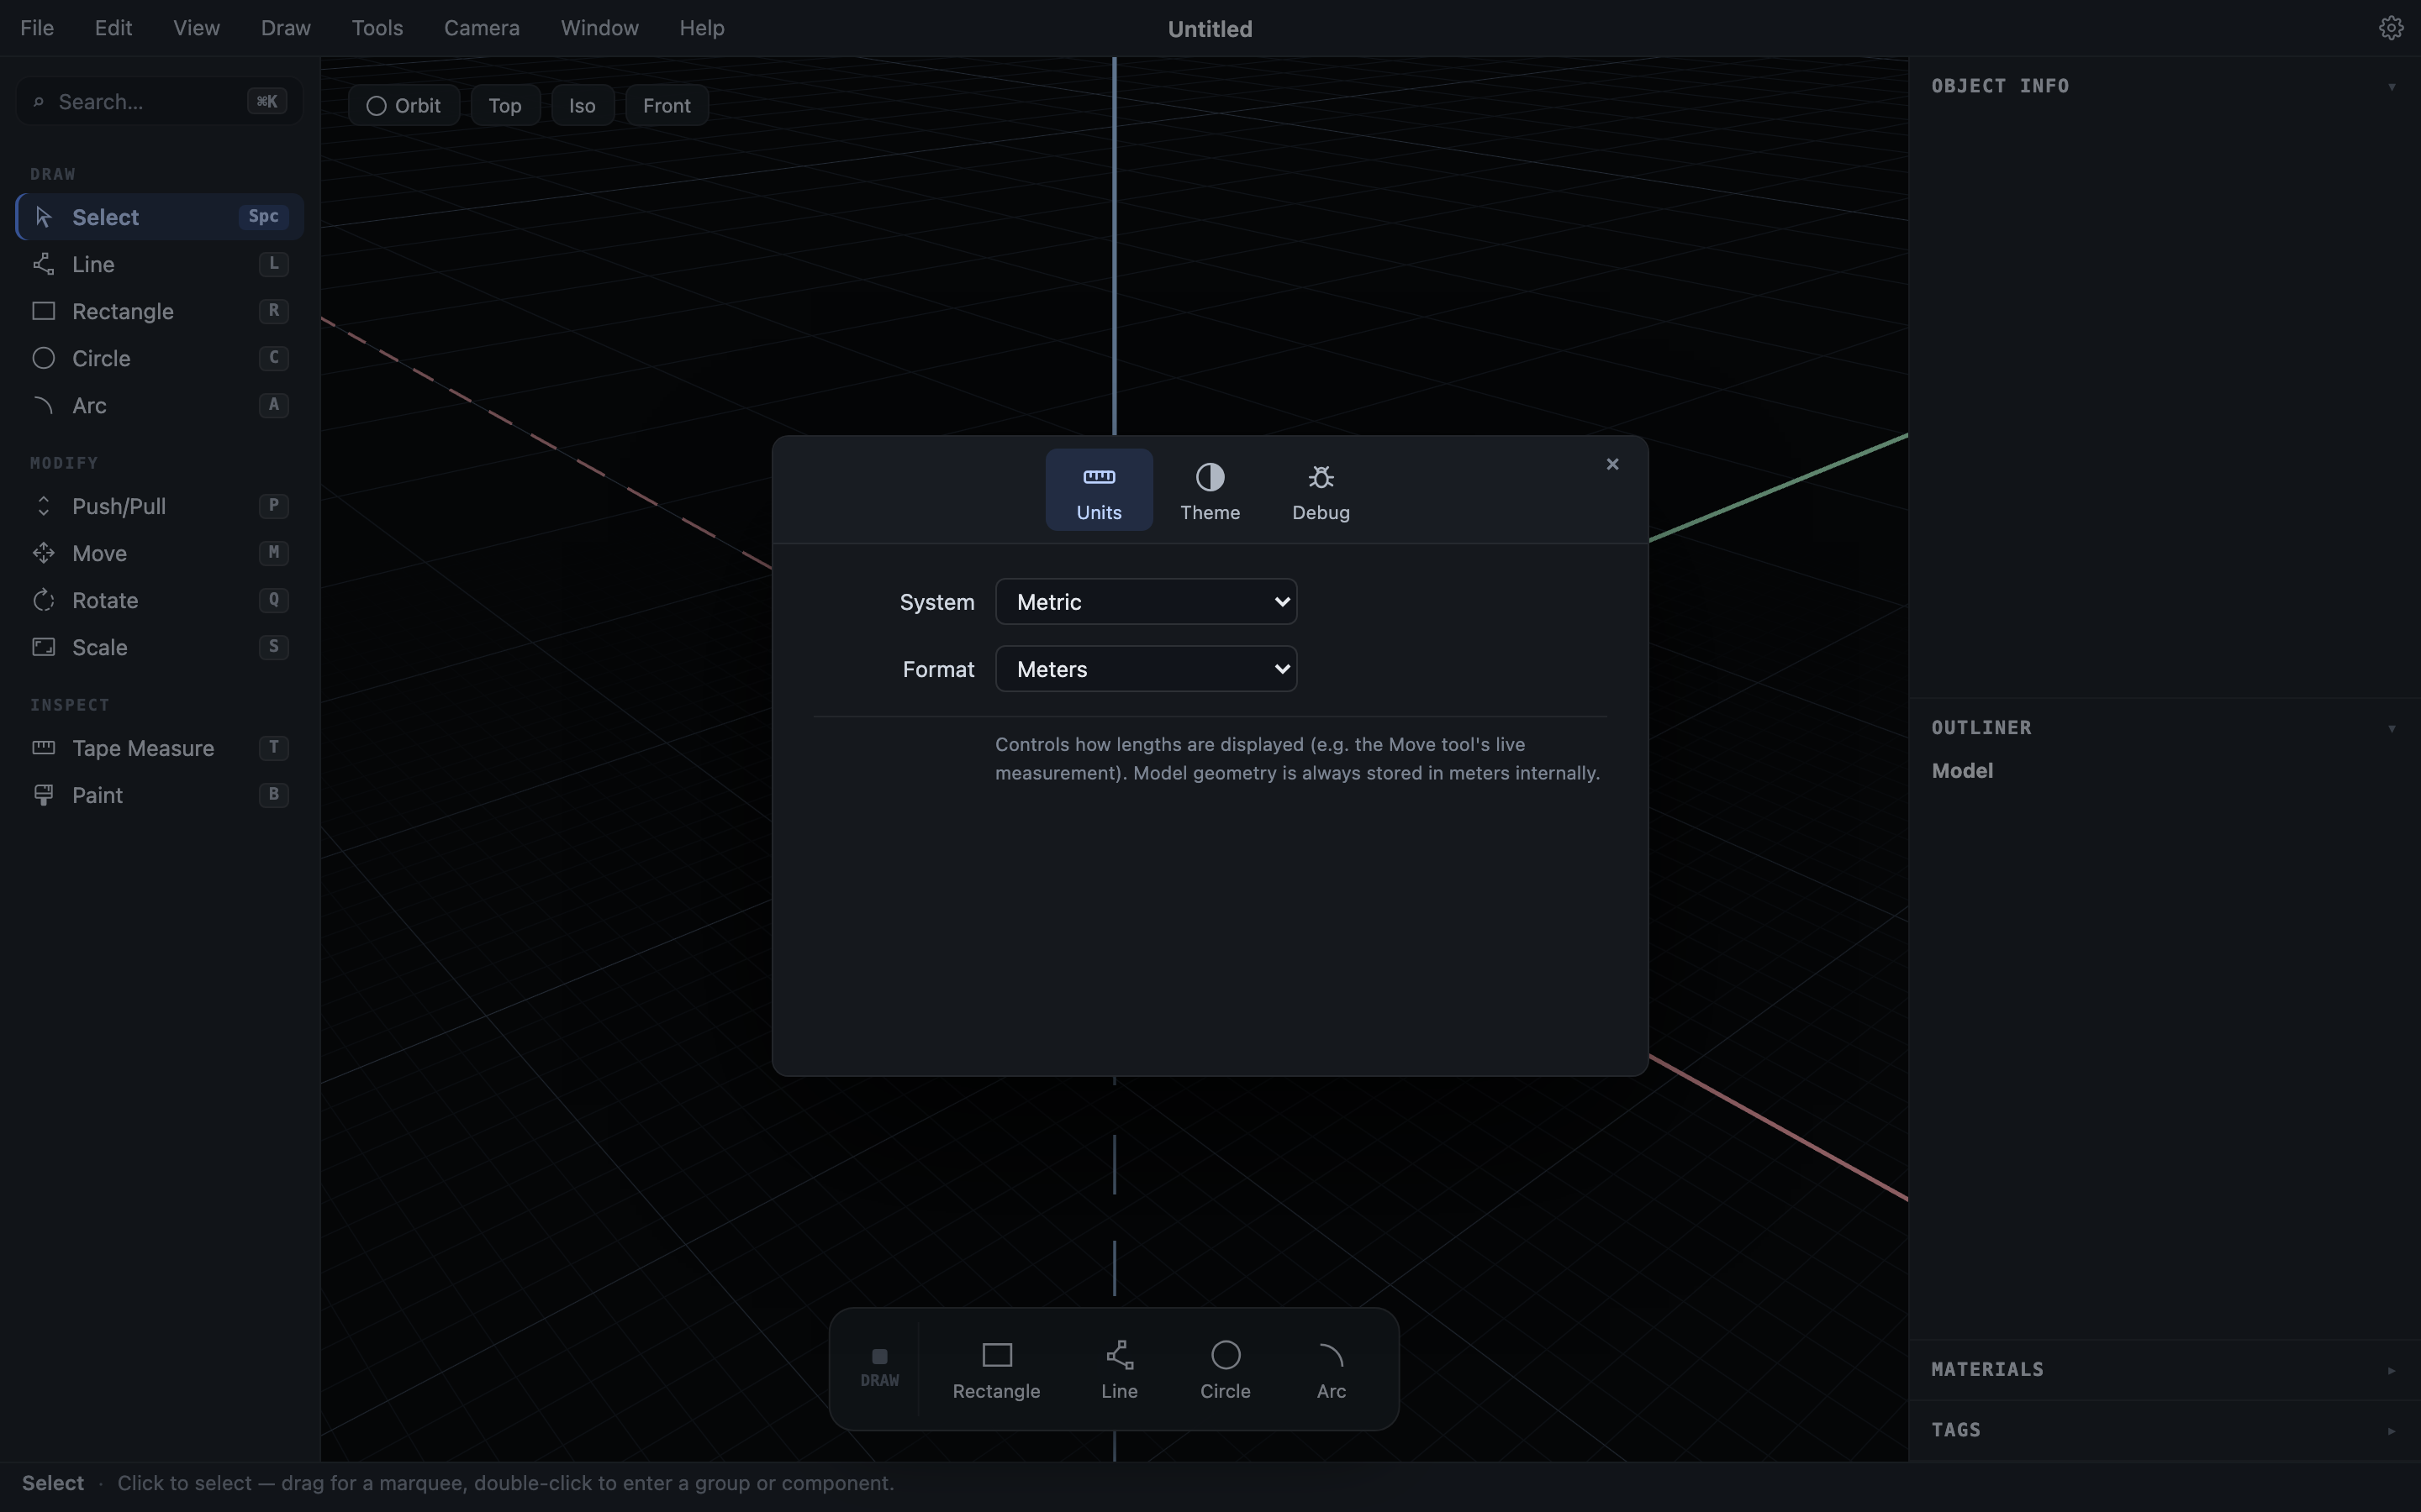Open the Theme preferences tab

[1210, 490]
